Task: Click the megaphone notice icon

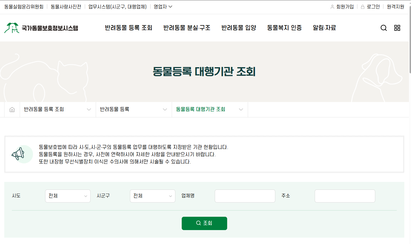Action: [x=21, y=154]
